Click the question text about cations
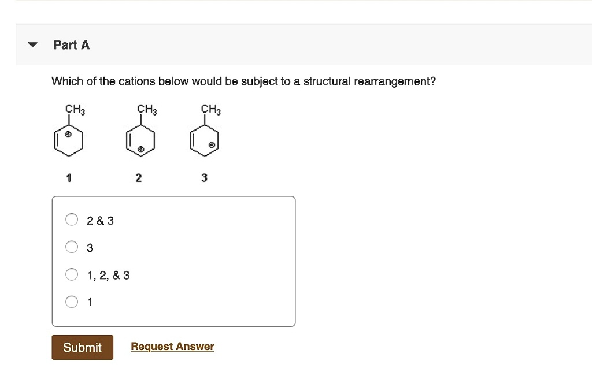Screen dimensions: 592x376 (243, 81)
